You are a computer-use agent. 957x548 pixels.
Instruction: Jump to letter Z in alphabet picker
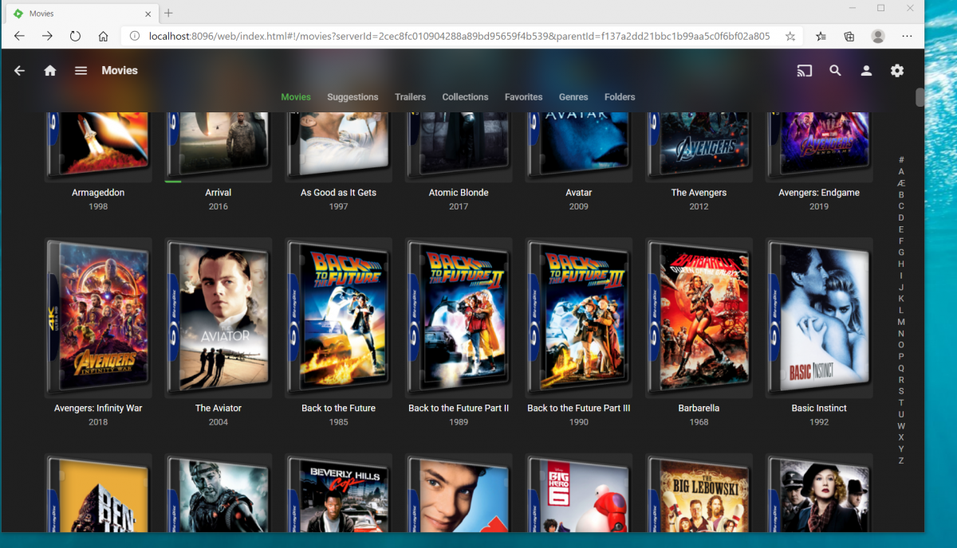pyautogui.click(x=901, y=460)
